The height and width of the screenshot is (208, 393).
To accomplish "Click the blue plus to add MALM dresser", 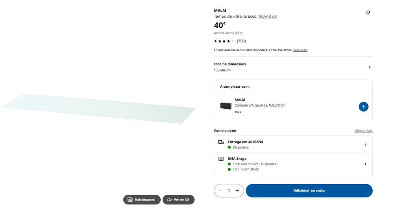I will coord(364,106).
